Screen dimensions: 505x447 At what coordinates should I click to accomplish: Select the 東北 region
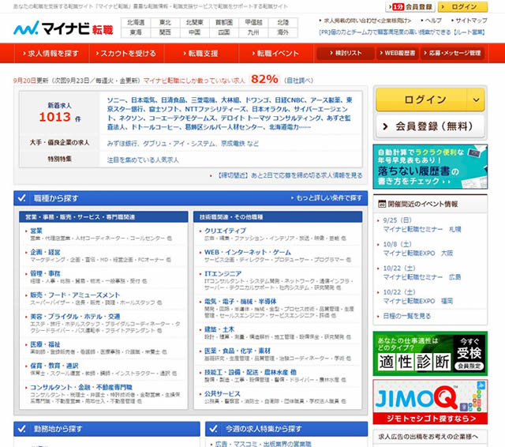(165, 23)
